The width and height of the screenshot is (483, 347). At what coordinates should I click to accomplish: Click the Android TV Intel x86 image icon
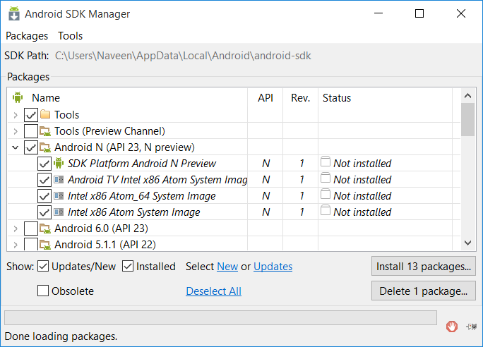pyautogui.click(x=59, y=180)
